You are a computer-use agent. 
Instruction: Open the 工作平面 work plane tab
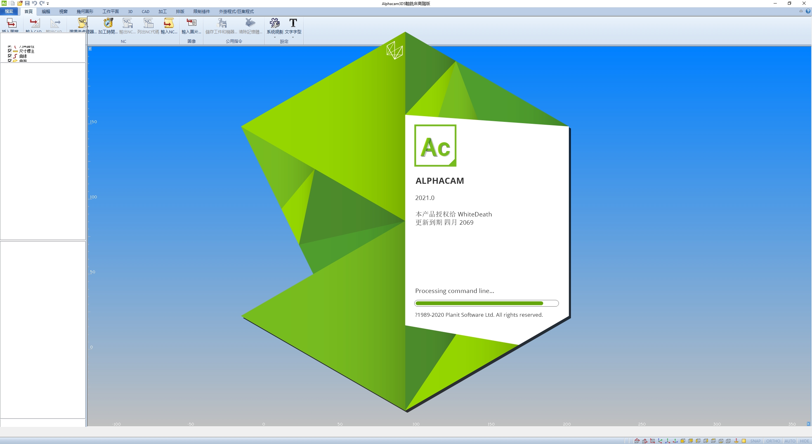(x=110, y=11)
